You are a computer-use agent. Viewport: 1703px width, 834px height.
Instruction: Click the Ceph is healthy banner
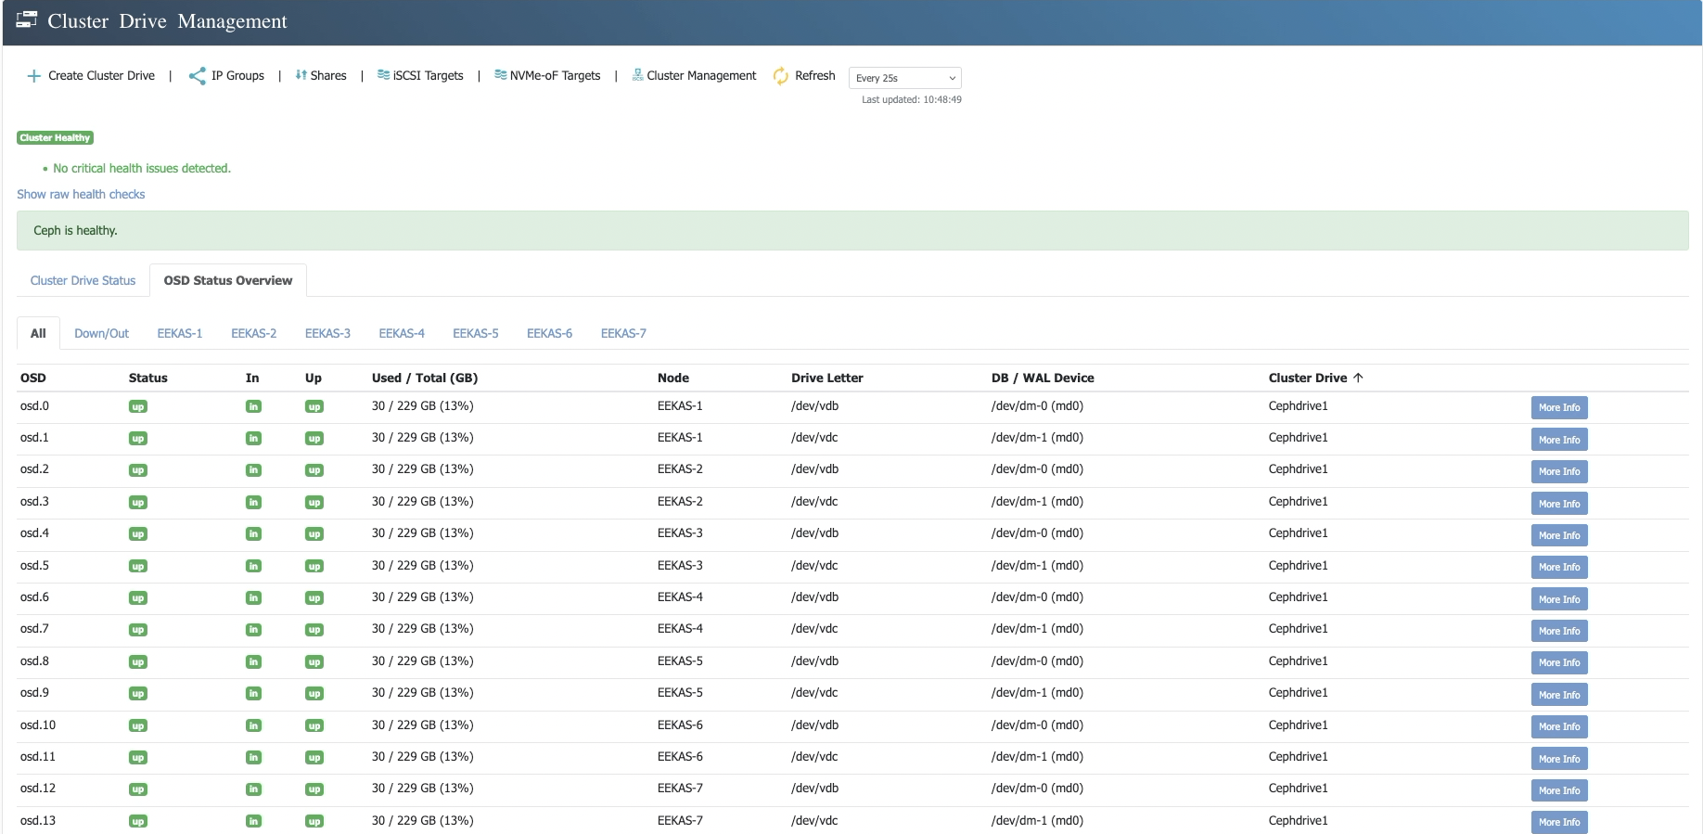[852, 230]
